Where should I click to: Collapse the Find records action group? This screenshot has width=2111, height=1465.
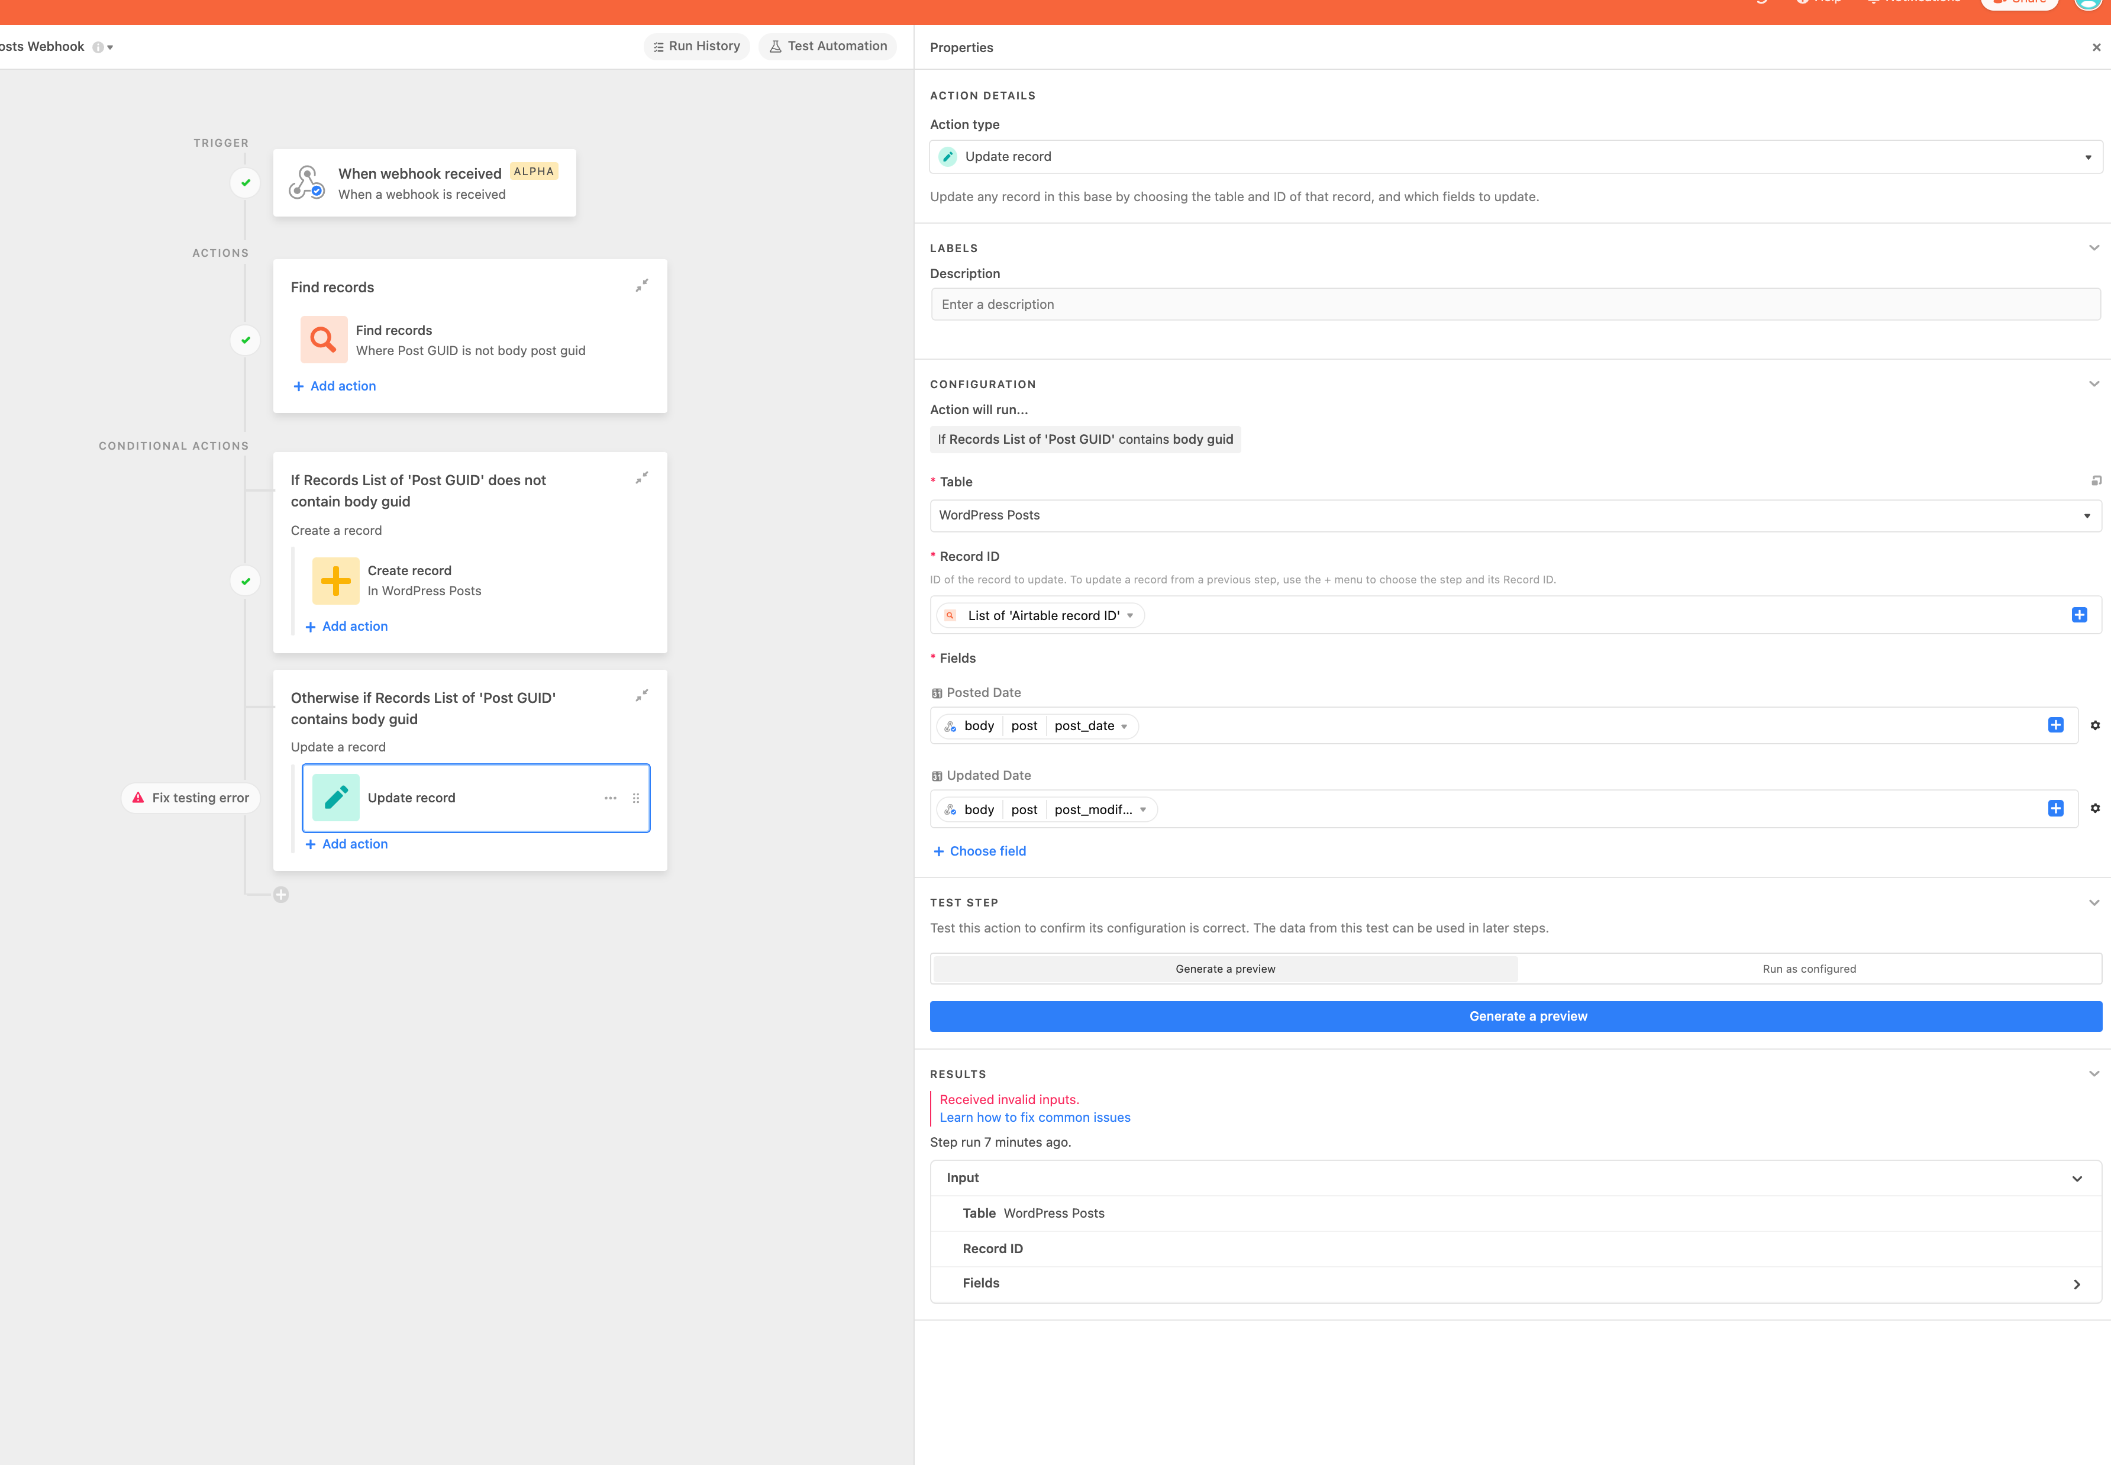(x=641, y=285)
